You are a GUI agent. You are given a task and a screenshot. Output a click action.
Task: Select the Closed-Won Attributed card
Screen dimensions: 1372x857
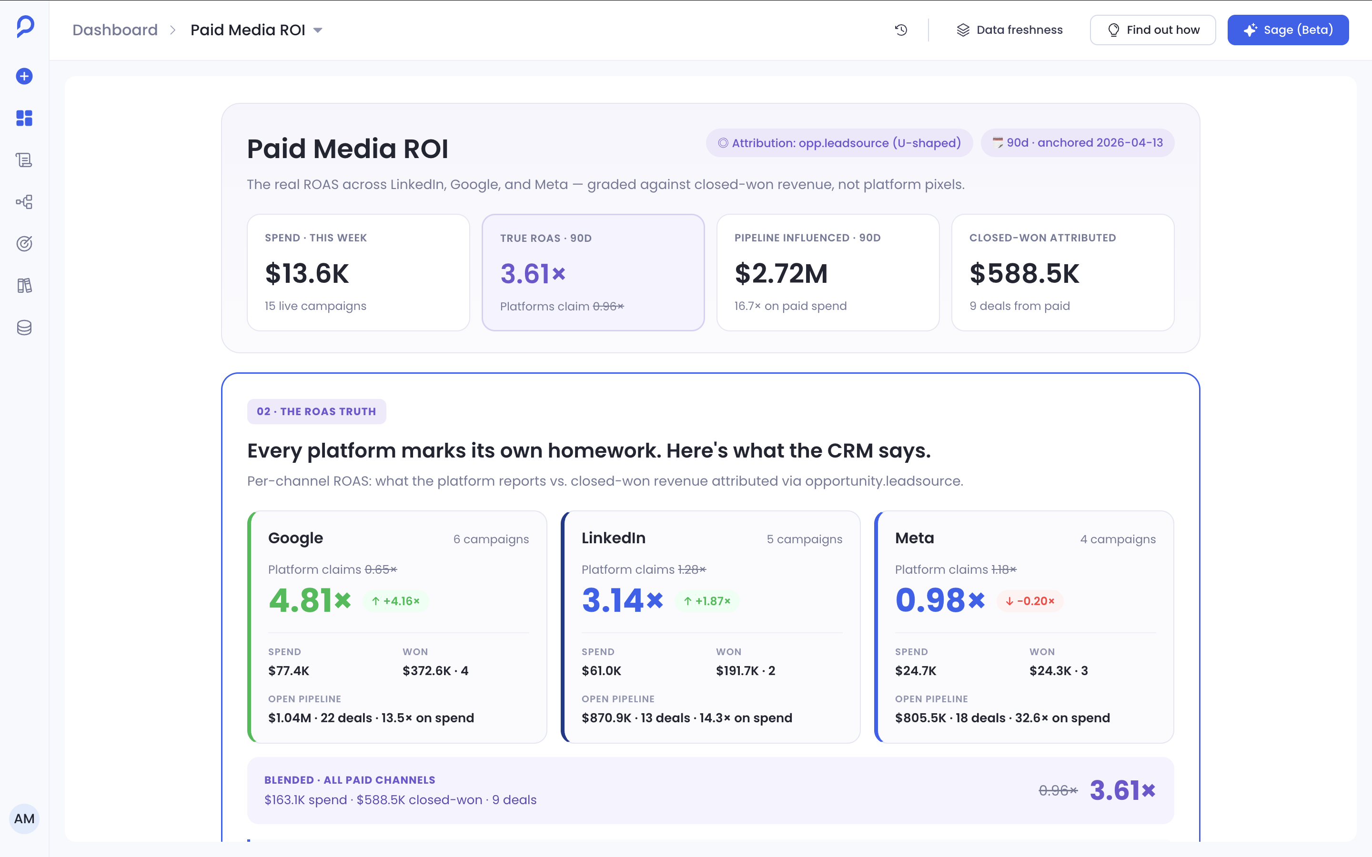point(1062,273)
